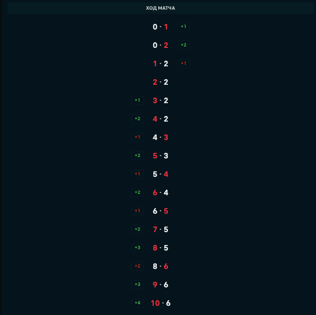This screenshot has width=316, height=315.
Task: Click the +2 badge beside score 5 - 3
Action: 137,156
